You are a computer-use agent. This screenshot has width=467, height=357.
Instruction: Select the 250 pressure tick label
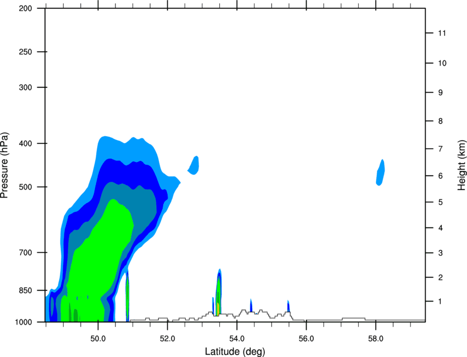click(25, 52)
